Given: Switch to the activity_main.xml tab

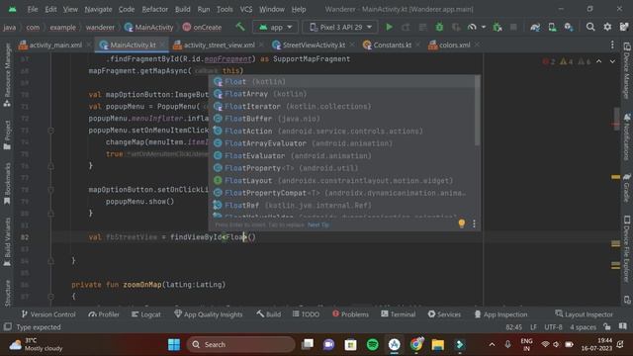Looking at the screenshot, I should point(50,44).
